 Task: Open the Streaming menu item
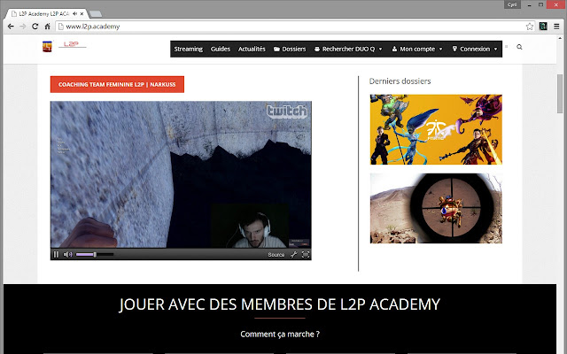tap(188, 49)
